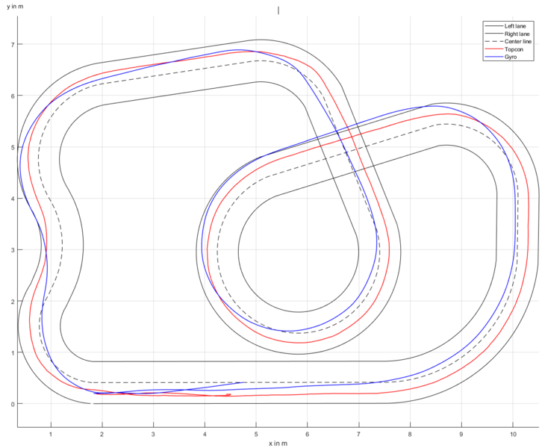Select the "x in m" axis label
542x448 pixels.
[x=278, y=444]
